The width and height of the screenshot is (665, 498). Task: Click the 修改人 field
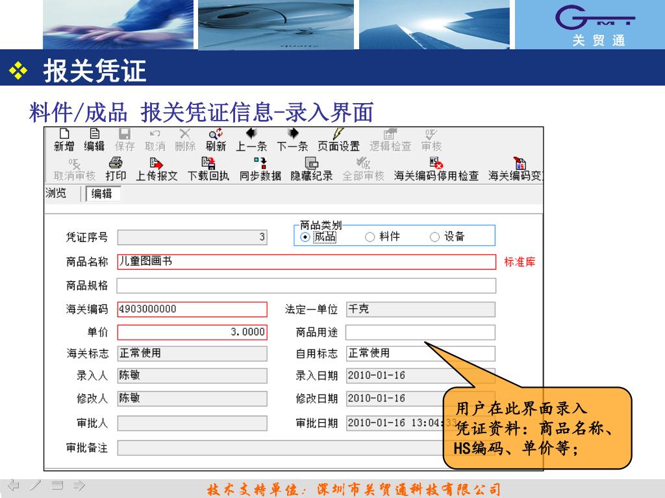[x=192, y=399]
